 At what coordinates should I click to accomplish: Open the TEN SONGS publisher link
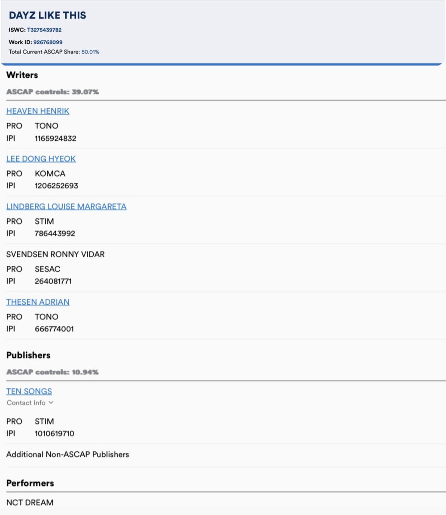[29, 391]
